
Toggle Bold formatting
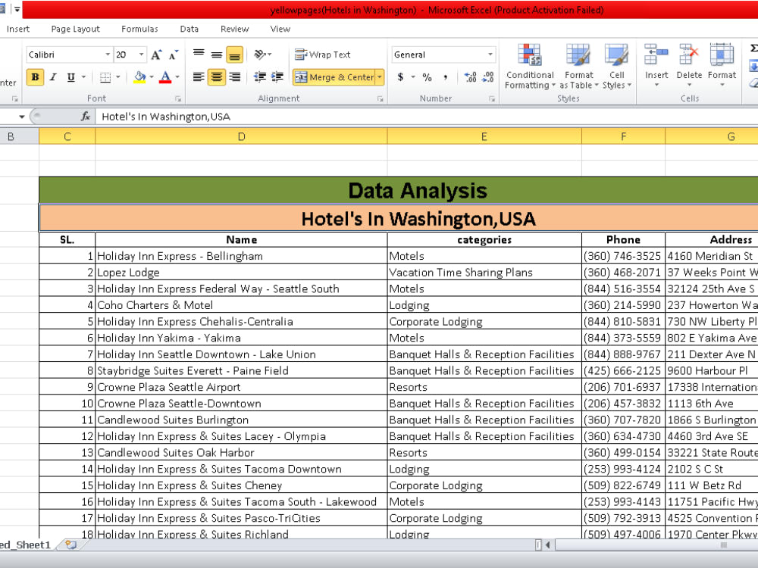[35, 76]
